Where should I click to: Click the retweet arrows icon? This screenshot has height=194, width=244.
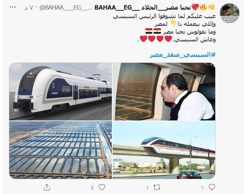(157, 187)
